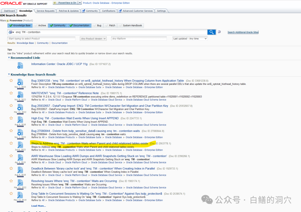The image size is (301, 212).
Task: Toggle the Knowledge Base source filter
Action: pyautogui.click(x=20, y=25)
